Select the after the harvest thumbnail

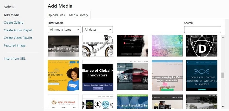click(63, 102)
